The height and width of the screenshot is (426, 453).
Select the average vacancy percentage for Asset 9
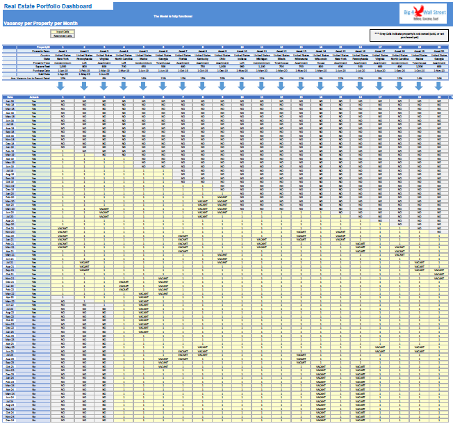pyautogui.click(x=222, y=79)
